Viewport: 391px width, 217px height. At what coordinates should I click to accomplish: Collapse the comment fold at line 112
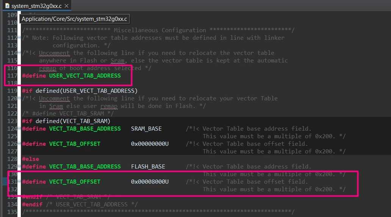[x=19, y=37]
